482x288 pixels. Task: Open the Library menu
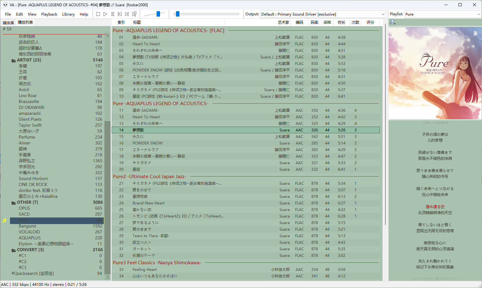[x=68, y=14]
